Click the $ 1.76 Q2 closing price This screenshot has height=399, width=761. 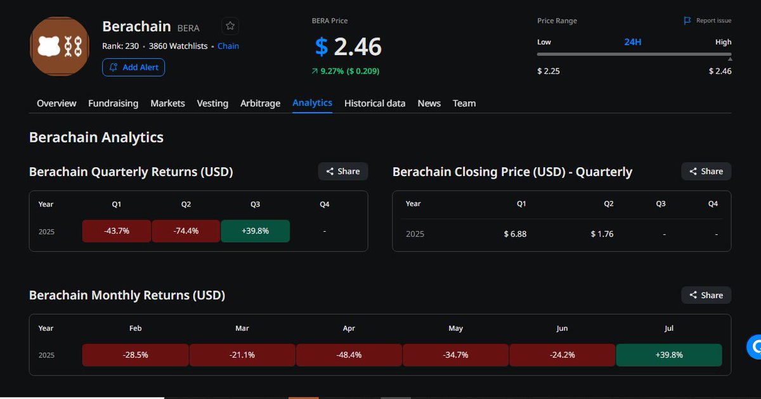602,234
